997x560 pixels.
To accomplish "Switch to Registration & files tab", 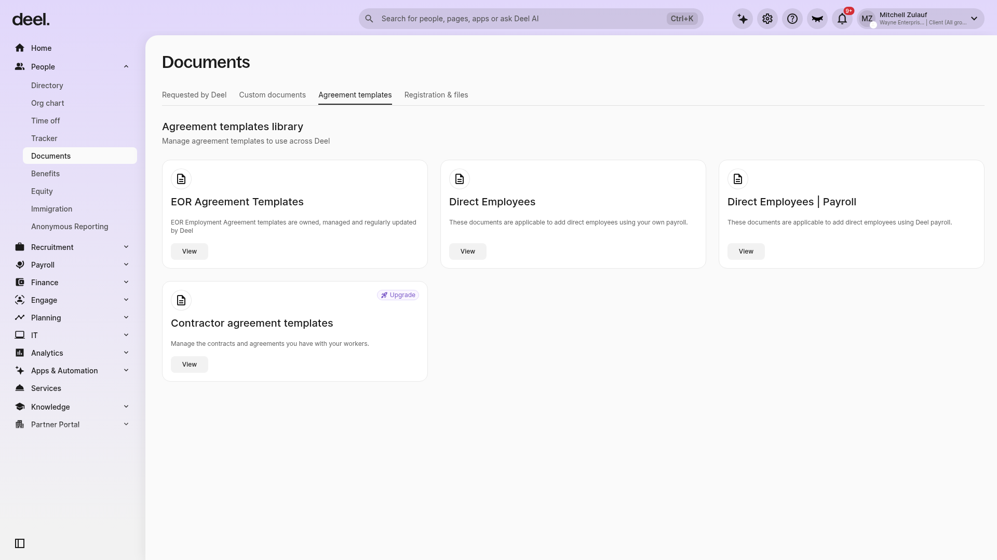I will coord(436,95).
